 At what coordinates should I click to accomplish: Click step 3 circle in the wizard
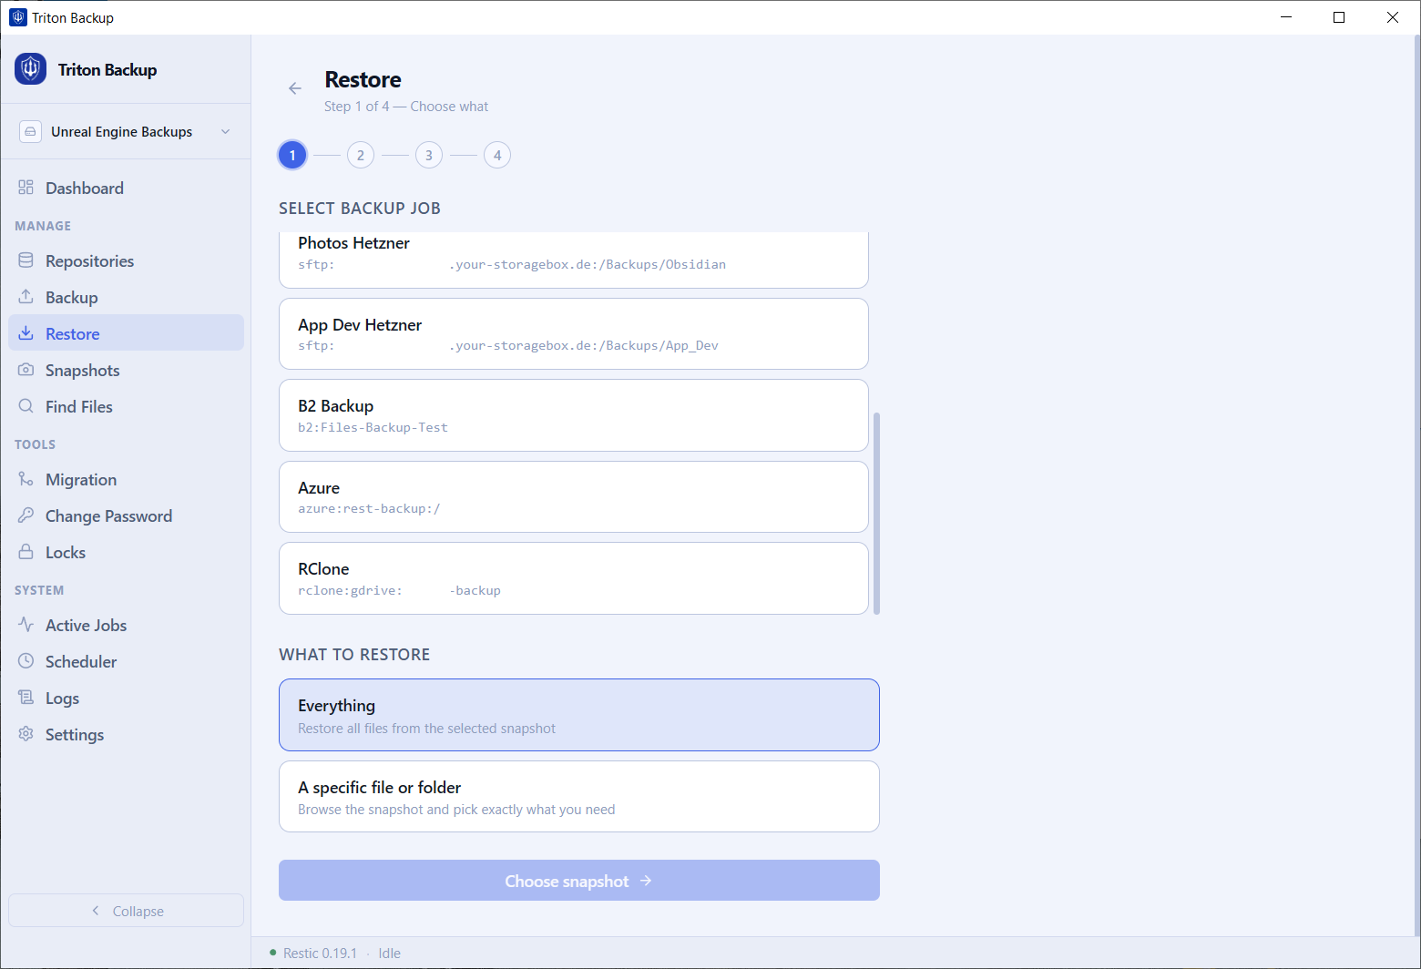429,155
